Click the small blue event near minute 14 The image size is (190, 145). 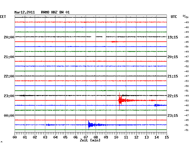(x=156, y=105)
